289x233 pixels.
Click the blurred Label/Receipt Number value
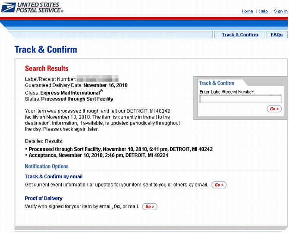coord(97,78)
